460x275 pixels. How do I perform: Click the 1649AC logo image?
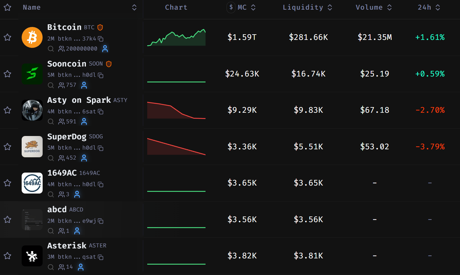(32, 183)
